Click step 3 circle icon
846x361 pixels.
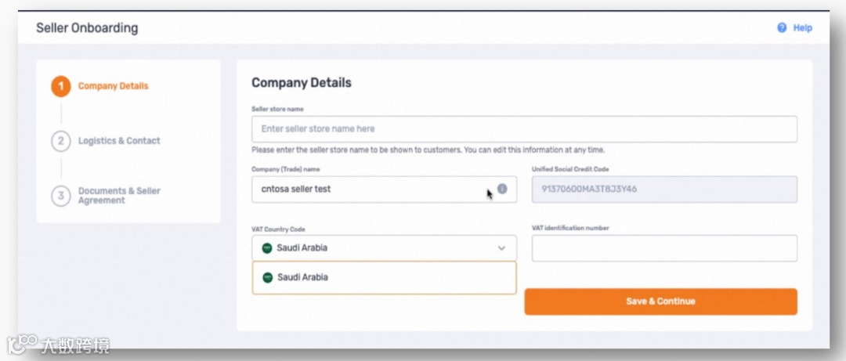click(x=60, y=196)
